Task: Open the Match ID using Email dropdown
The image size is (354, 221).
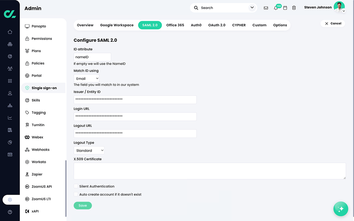Action: click(86, 78)
